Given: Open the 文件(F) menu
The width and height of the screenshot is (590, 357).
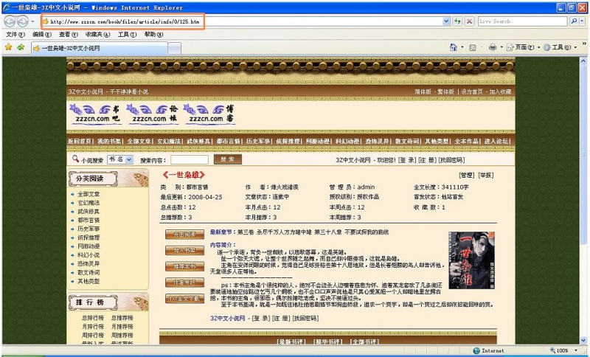Looking at the screenshot, I should pos(15,35).
